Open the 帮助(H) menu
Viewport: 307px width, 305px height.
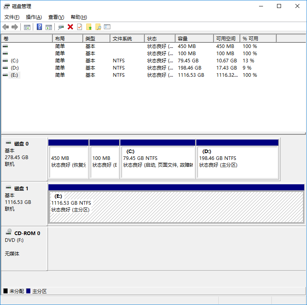point(78,17)
